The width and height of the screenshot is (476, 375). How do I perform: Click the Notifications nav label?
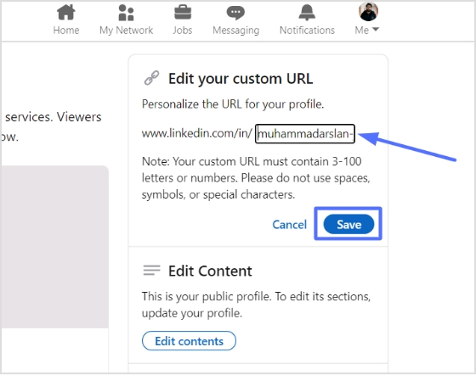[307, 30]
